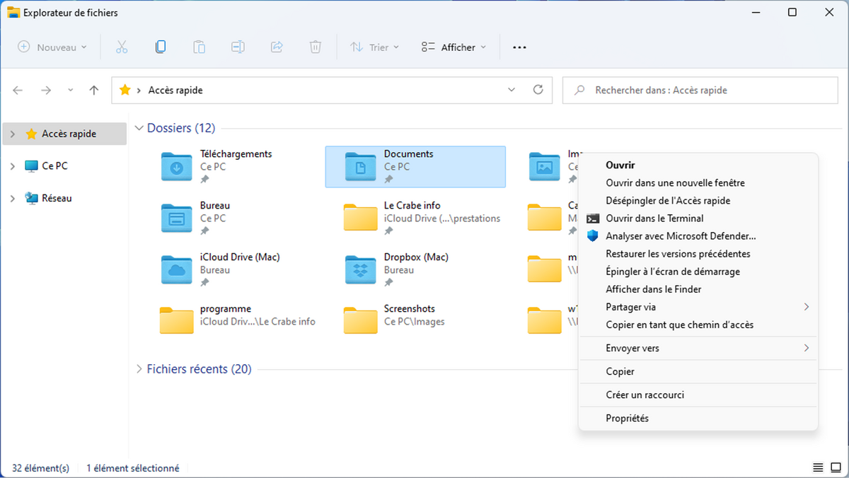Click the Share icon in toolbar
This screenshot has height=478, width=849.
click(x=277, y=47)
